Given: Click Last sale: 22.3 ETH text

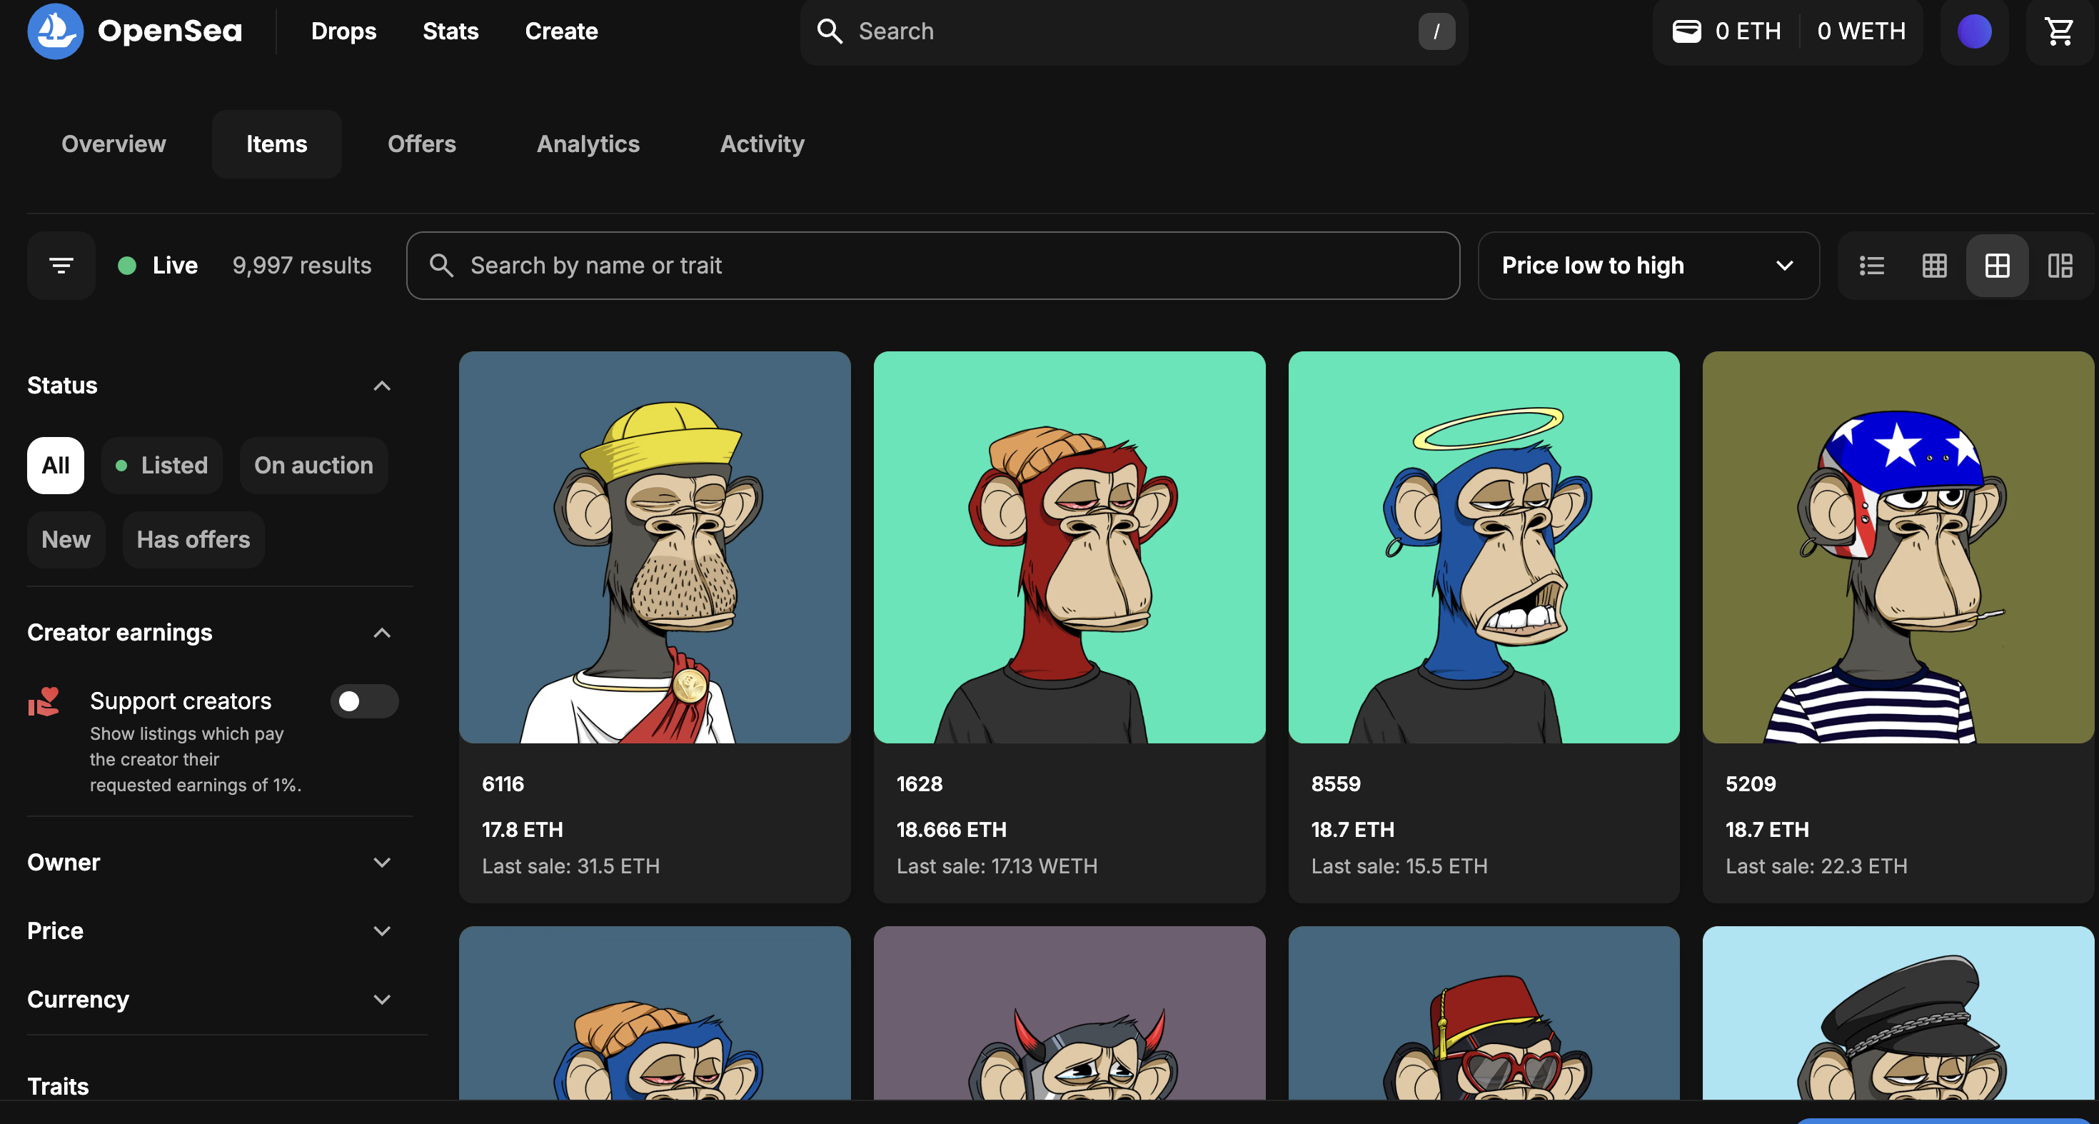Looking at the screenshot, I should 1816,865.
